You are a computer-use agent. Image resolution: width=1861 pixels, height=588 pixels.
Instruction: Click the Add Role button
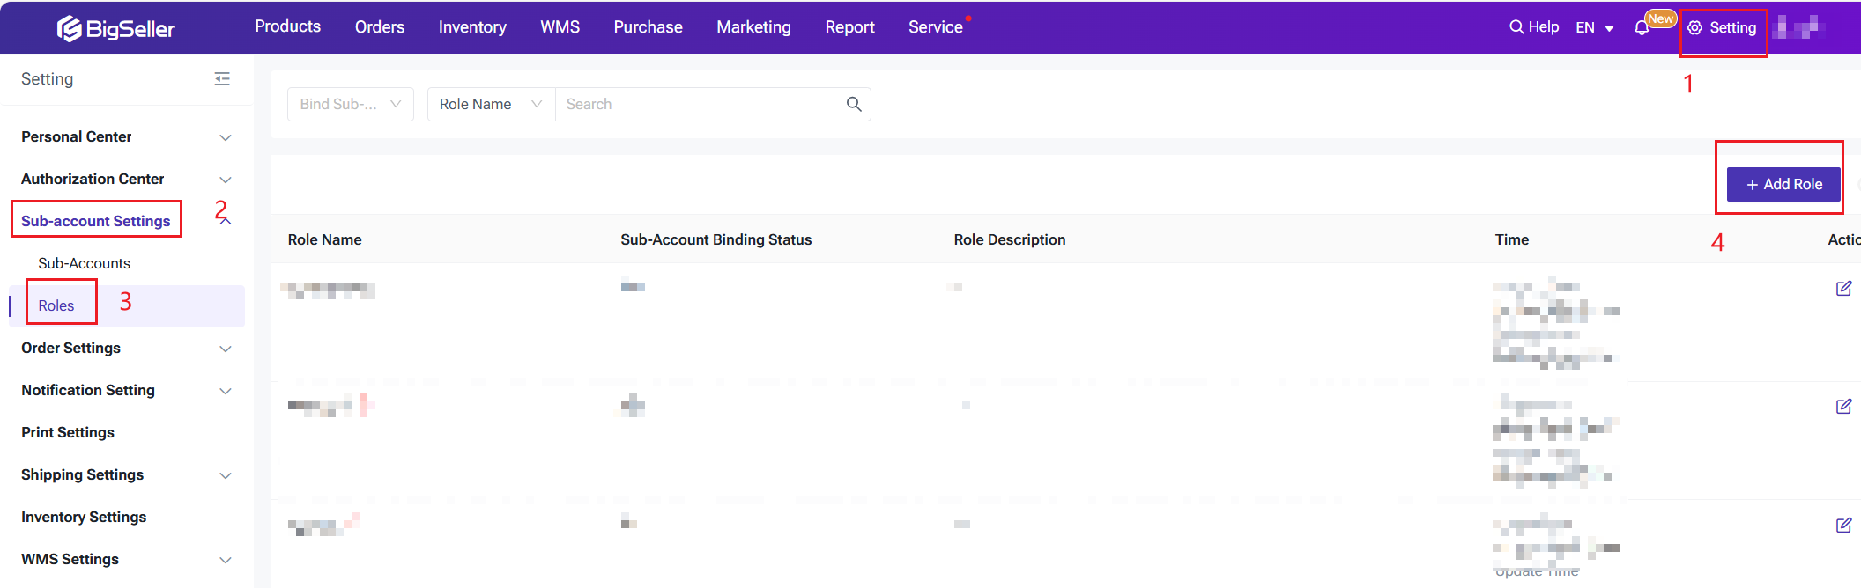(1783, 184)
